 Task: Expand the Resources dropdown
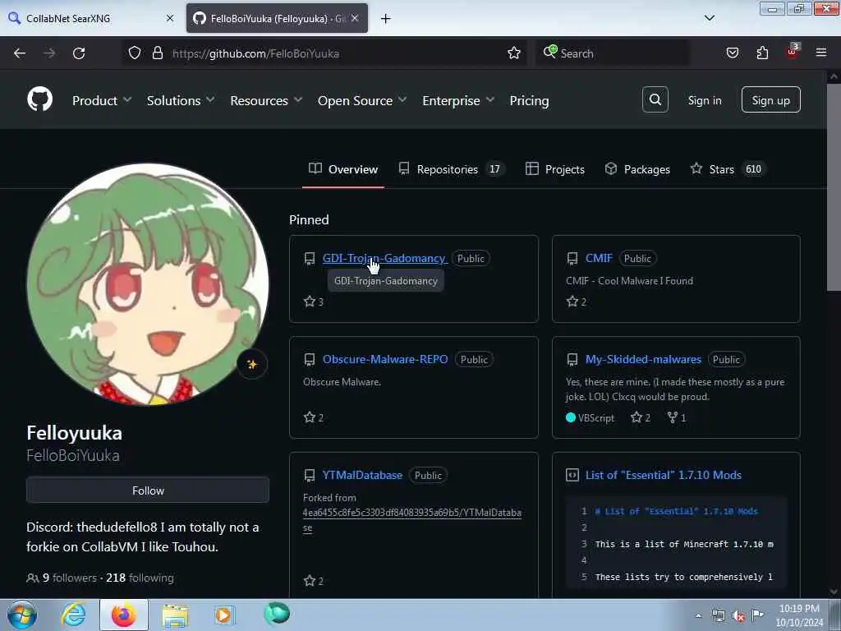click(x=267, y=100)
